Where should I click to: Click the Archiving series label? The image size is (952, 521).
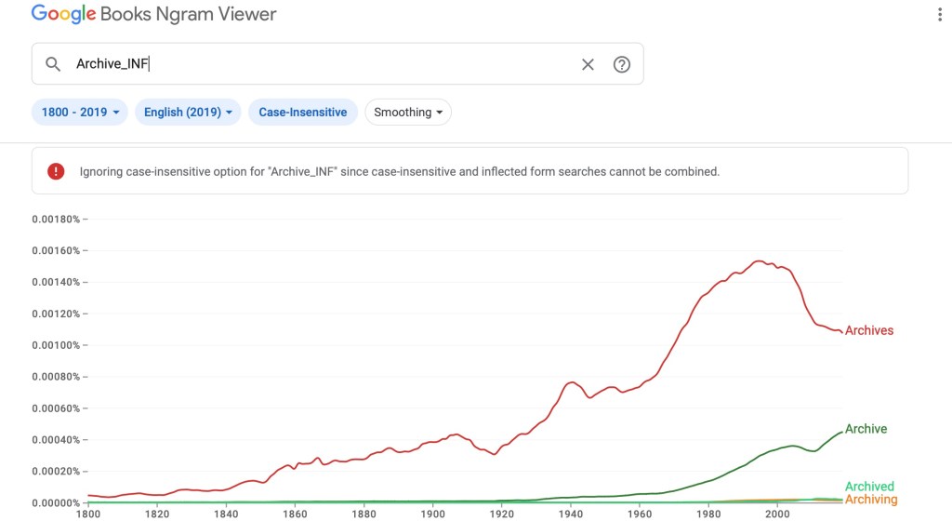click(870, 501)
